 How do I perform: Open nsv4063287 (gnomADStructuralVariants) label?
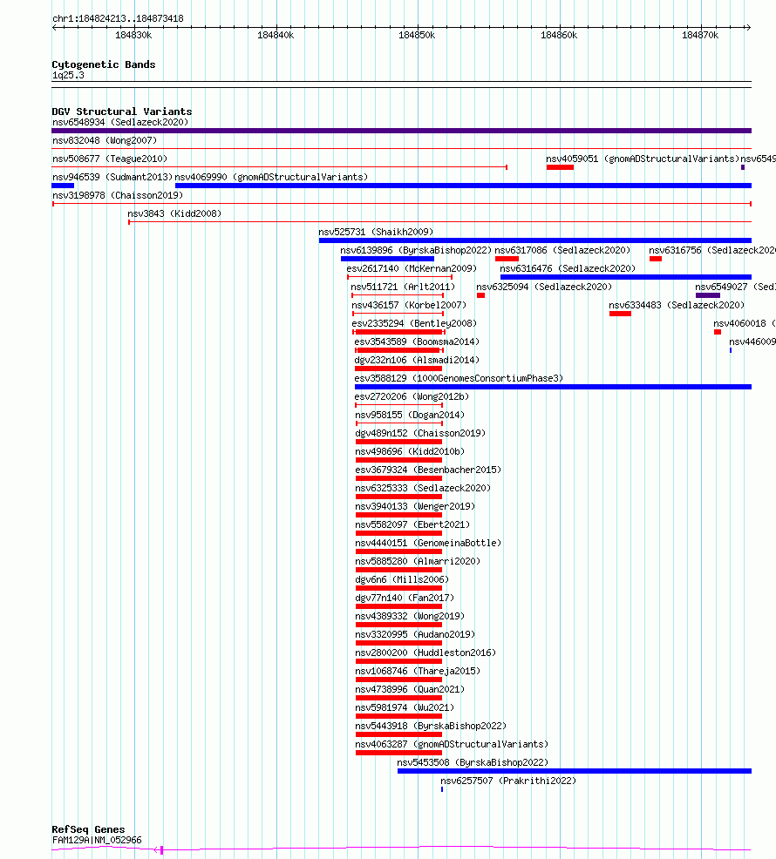pos(452,745)
